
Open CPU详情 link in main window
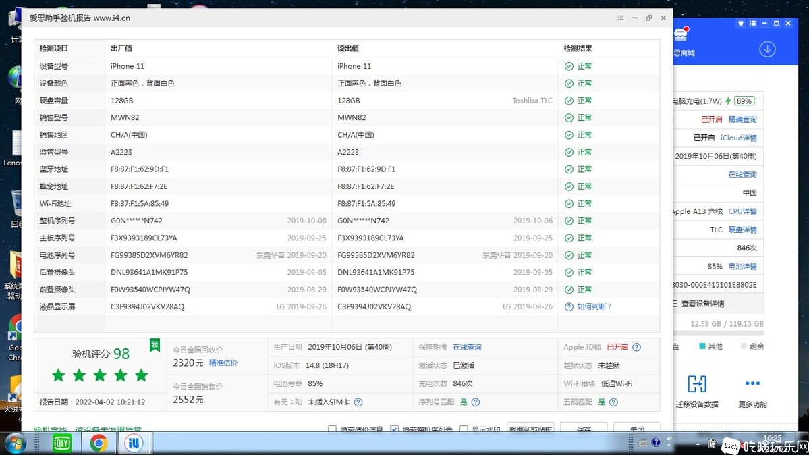pos(742,211)
